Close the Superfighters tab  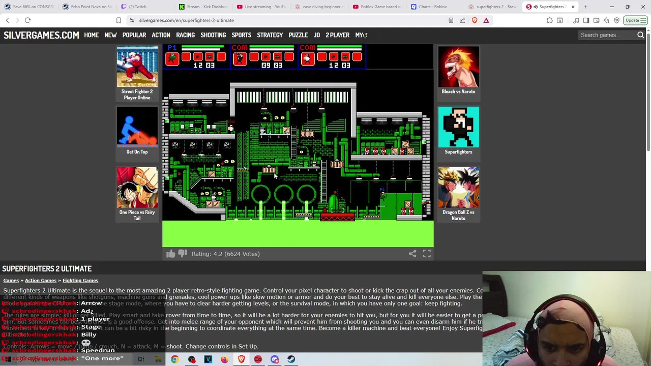(x=573, y=7)
